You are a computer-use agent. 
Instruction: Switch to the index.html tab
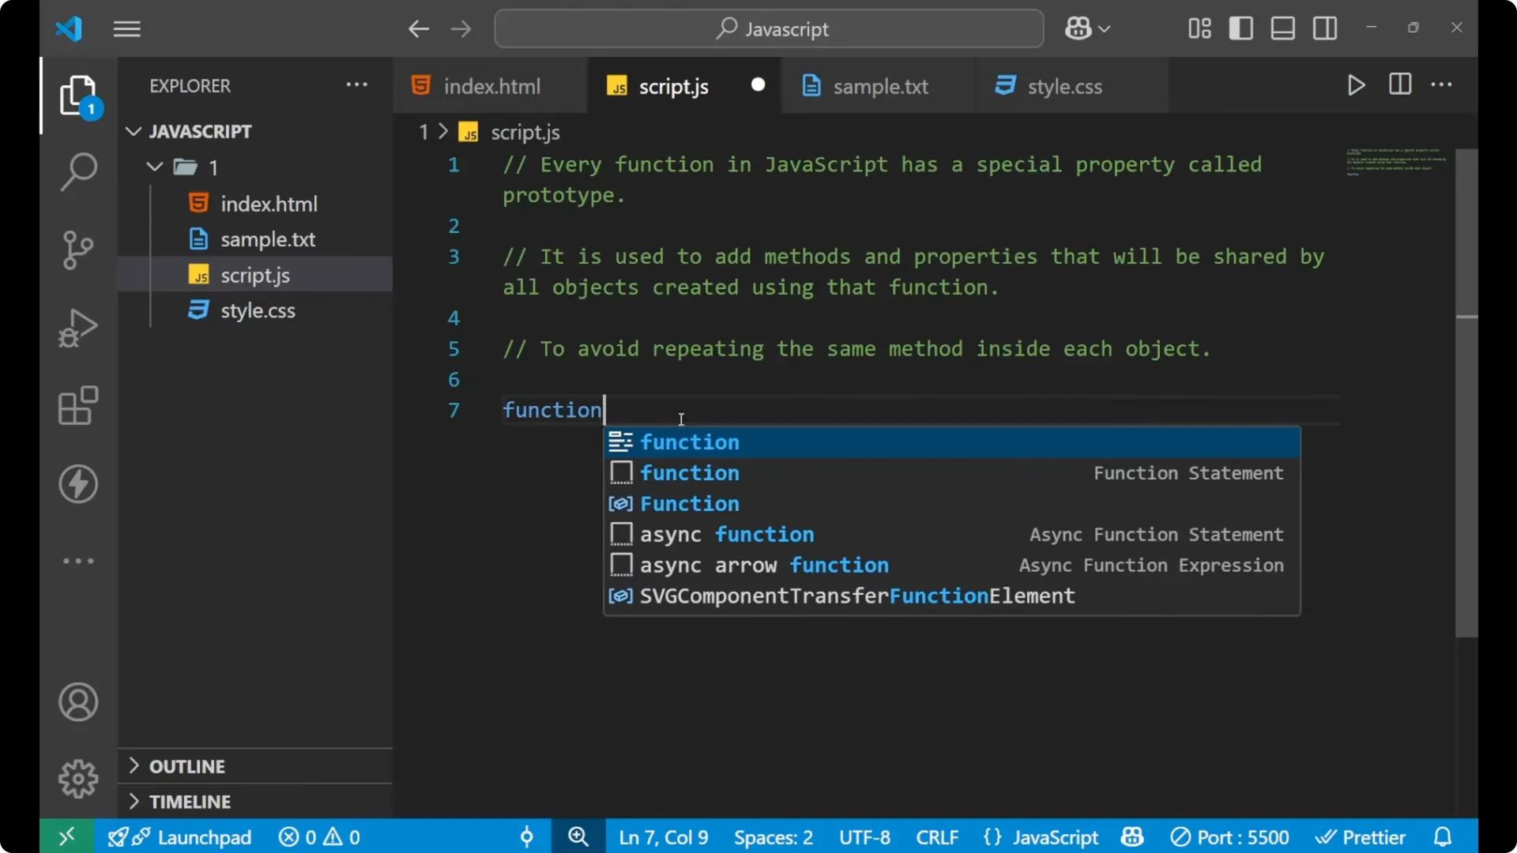(x=491, y=85)
